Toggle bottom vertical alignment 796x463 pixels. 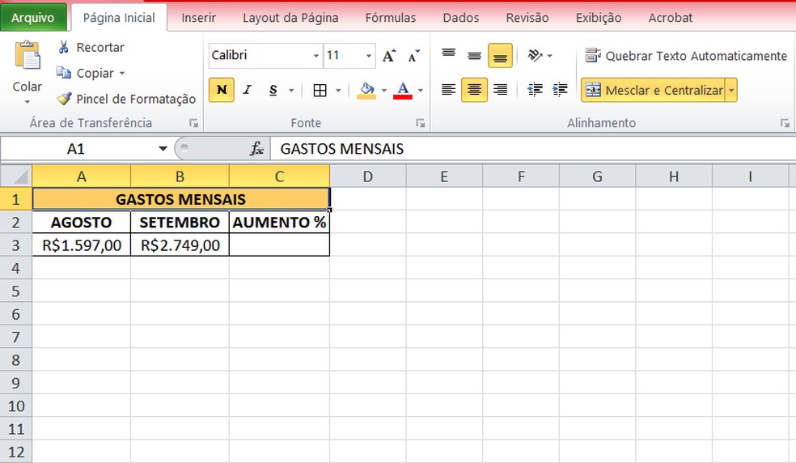point(500,55)
